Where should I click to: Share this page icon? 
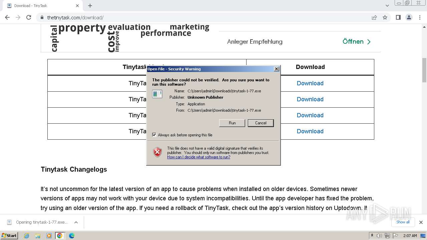(x=374, y=17)
